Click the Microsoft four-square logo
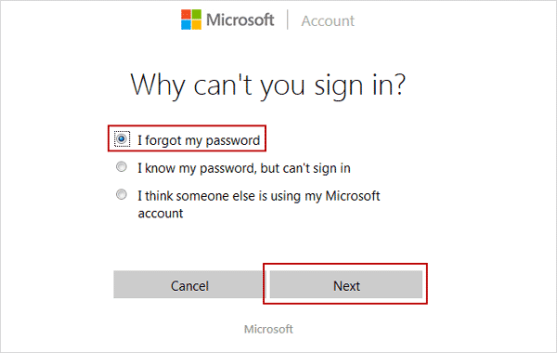Image resolution: width=557 pixels, height=353 pixels. [191, 20]
